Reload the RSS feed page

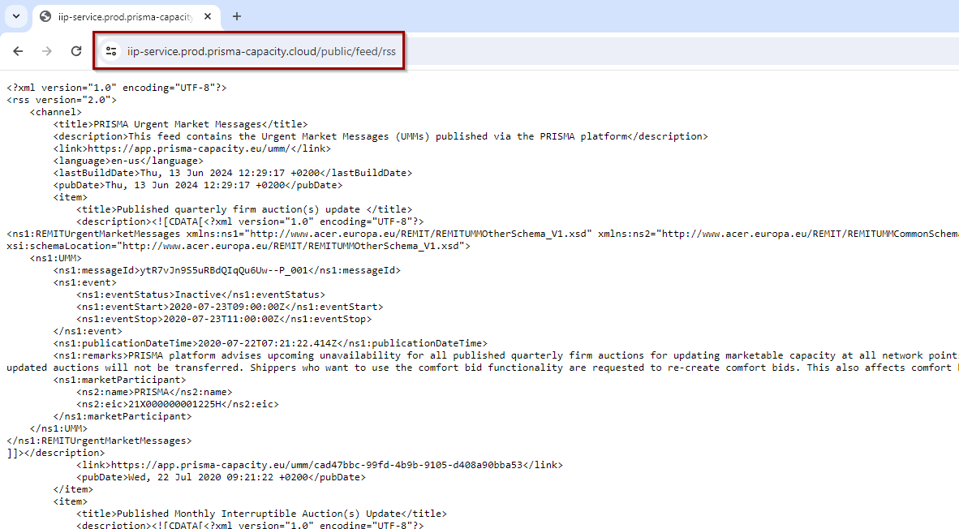(x=76, y=51)
